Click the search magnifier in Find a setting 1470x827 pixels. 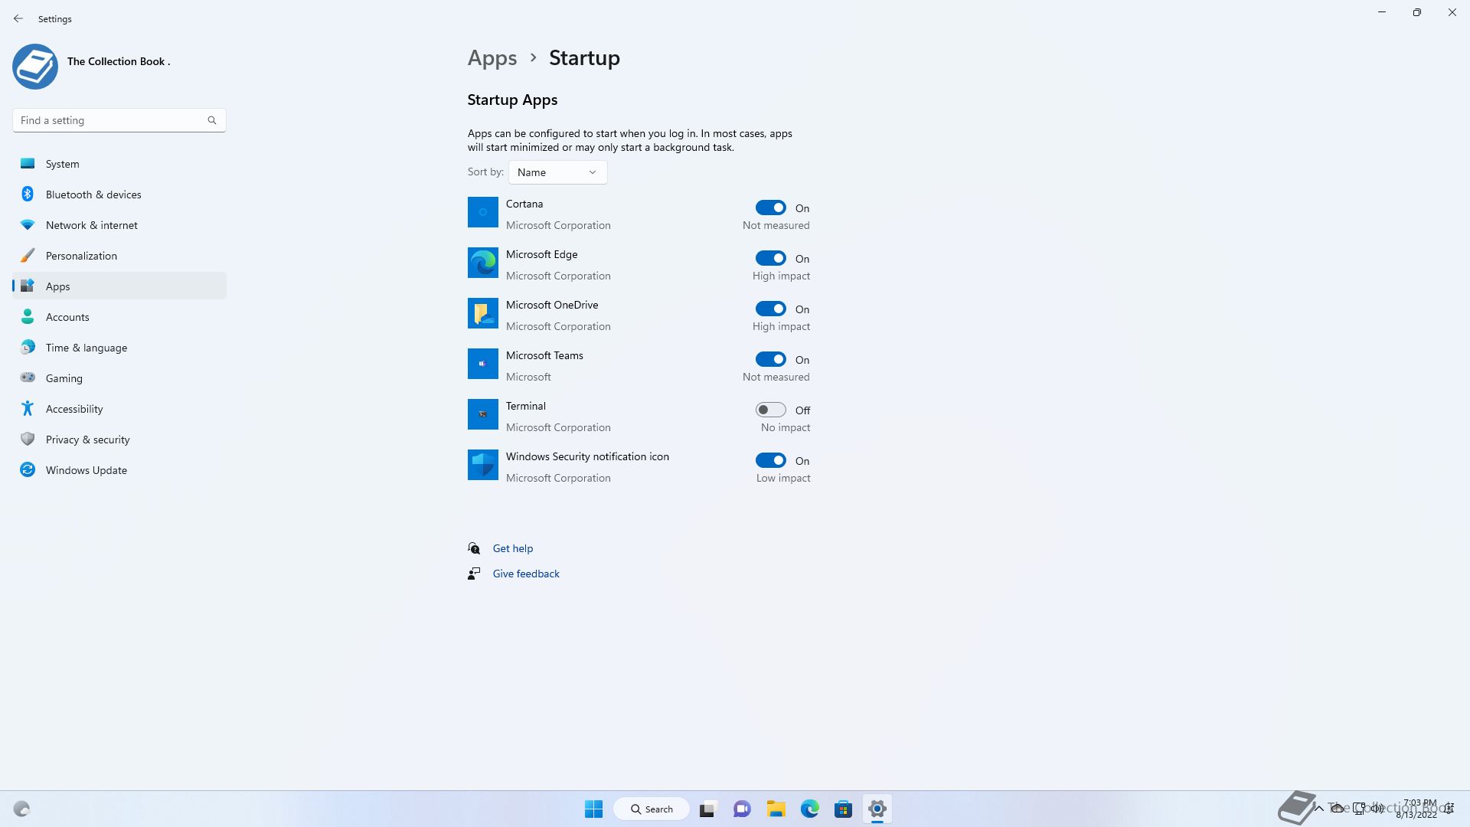tap(212, 120)
